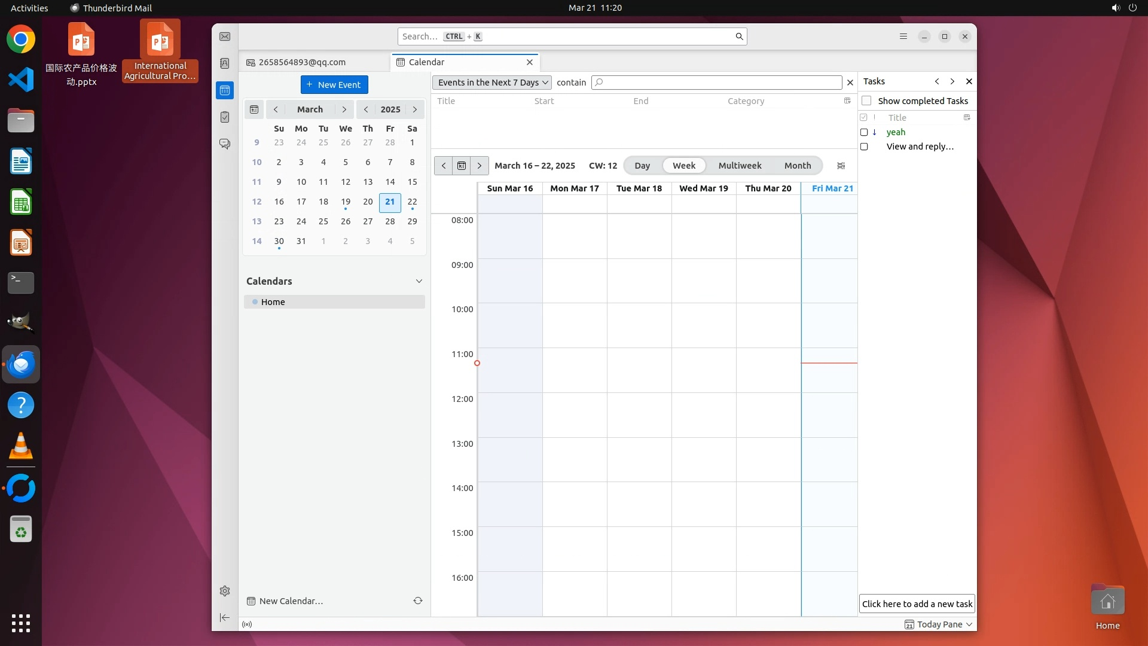1148x646 pixels.
Task: Collapse the spaces toolbar arrow icon
Action: [x=225, y=617]
